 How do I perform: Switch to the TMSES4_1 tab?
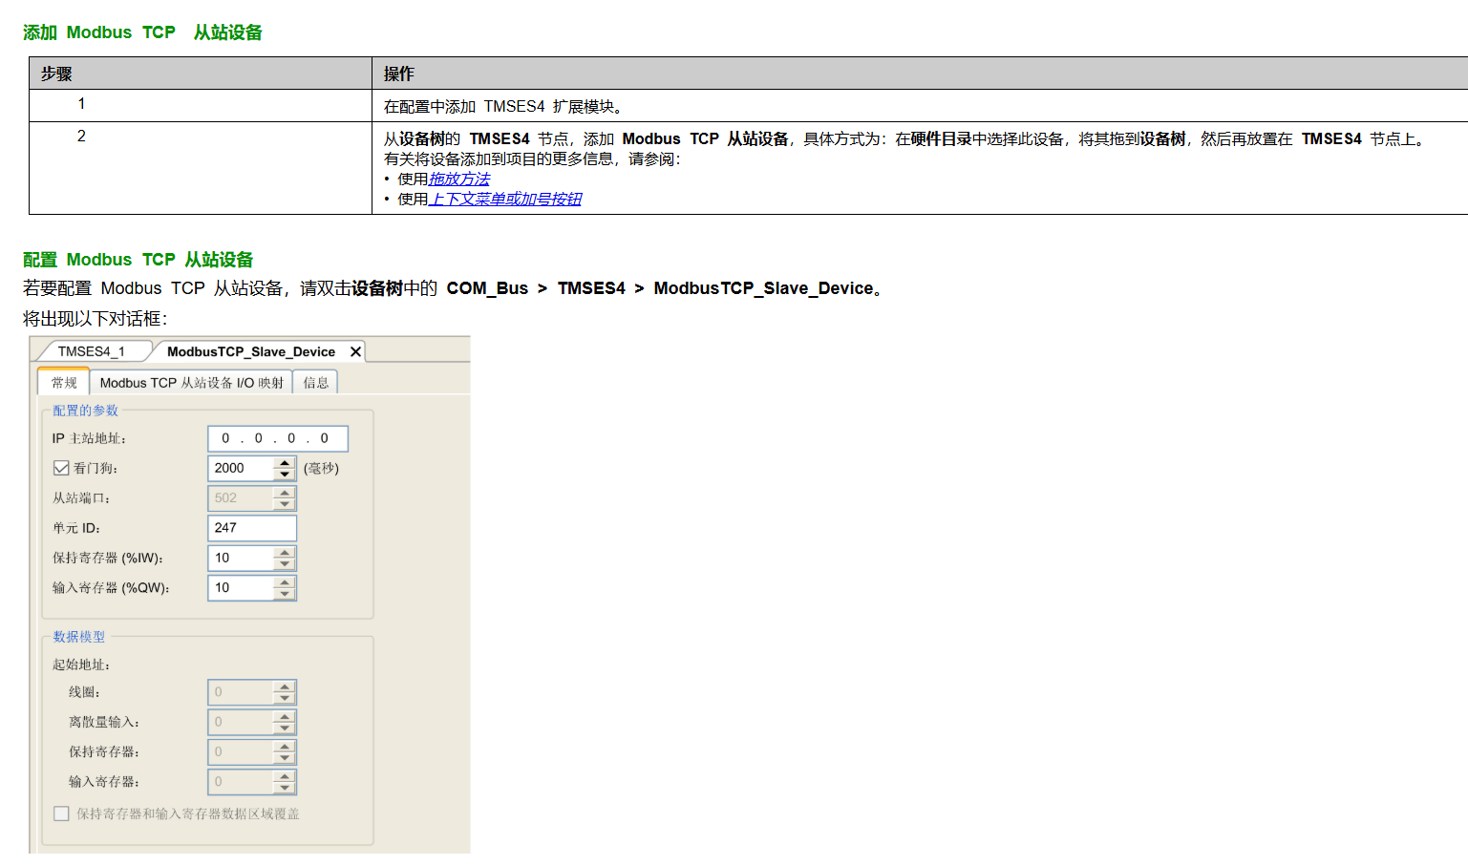pyautogui.click(x=92, y=351)
